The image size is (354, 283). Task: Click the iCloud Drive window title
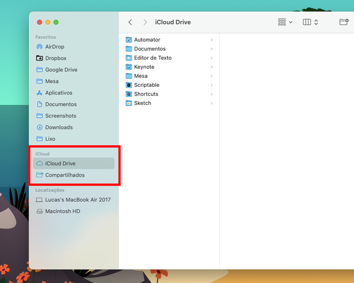(x=173, y=22)
